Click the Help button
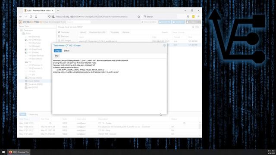Viewport: 276px width, 155px height. 195,27
